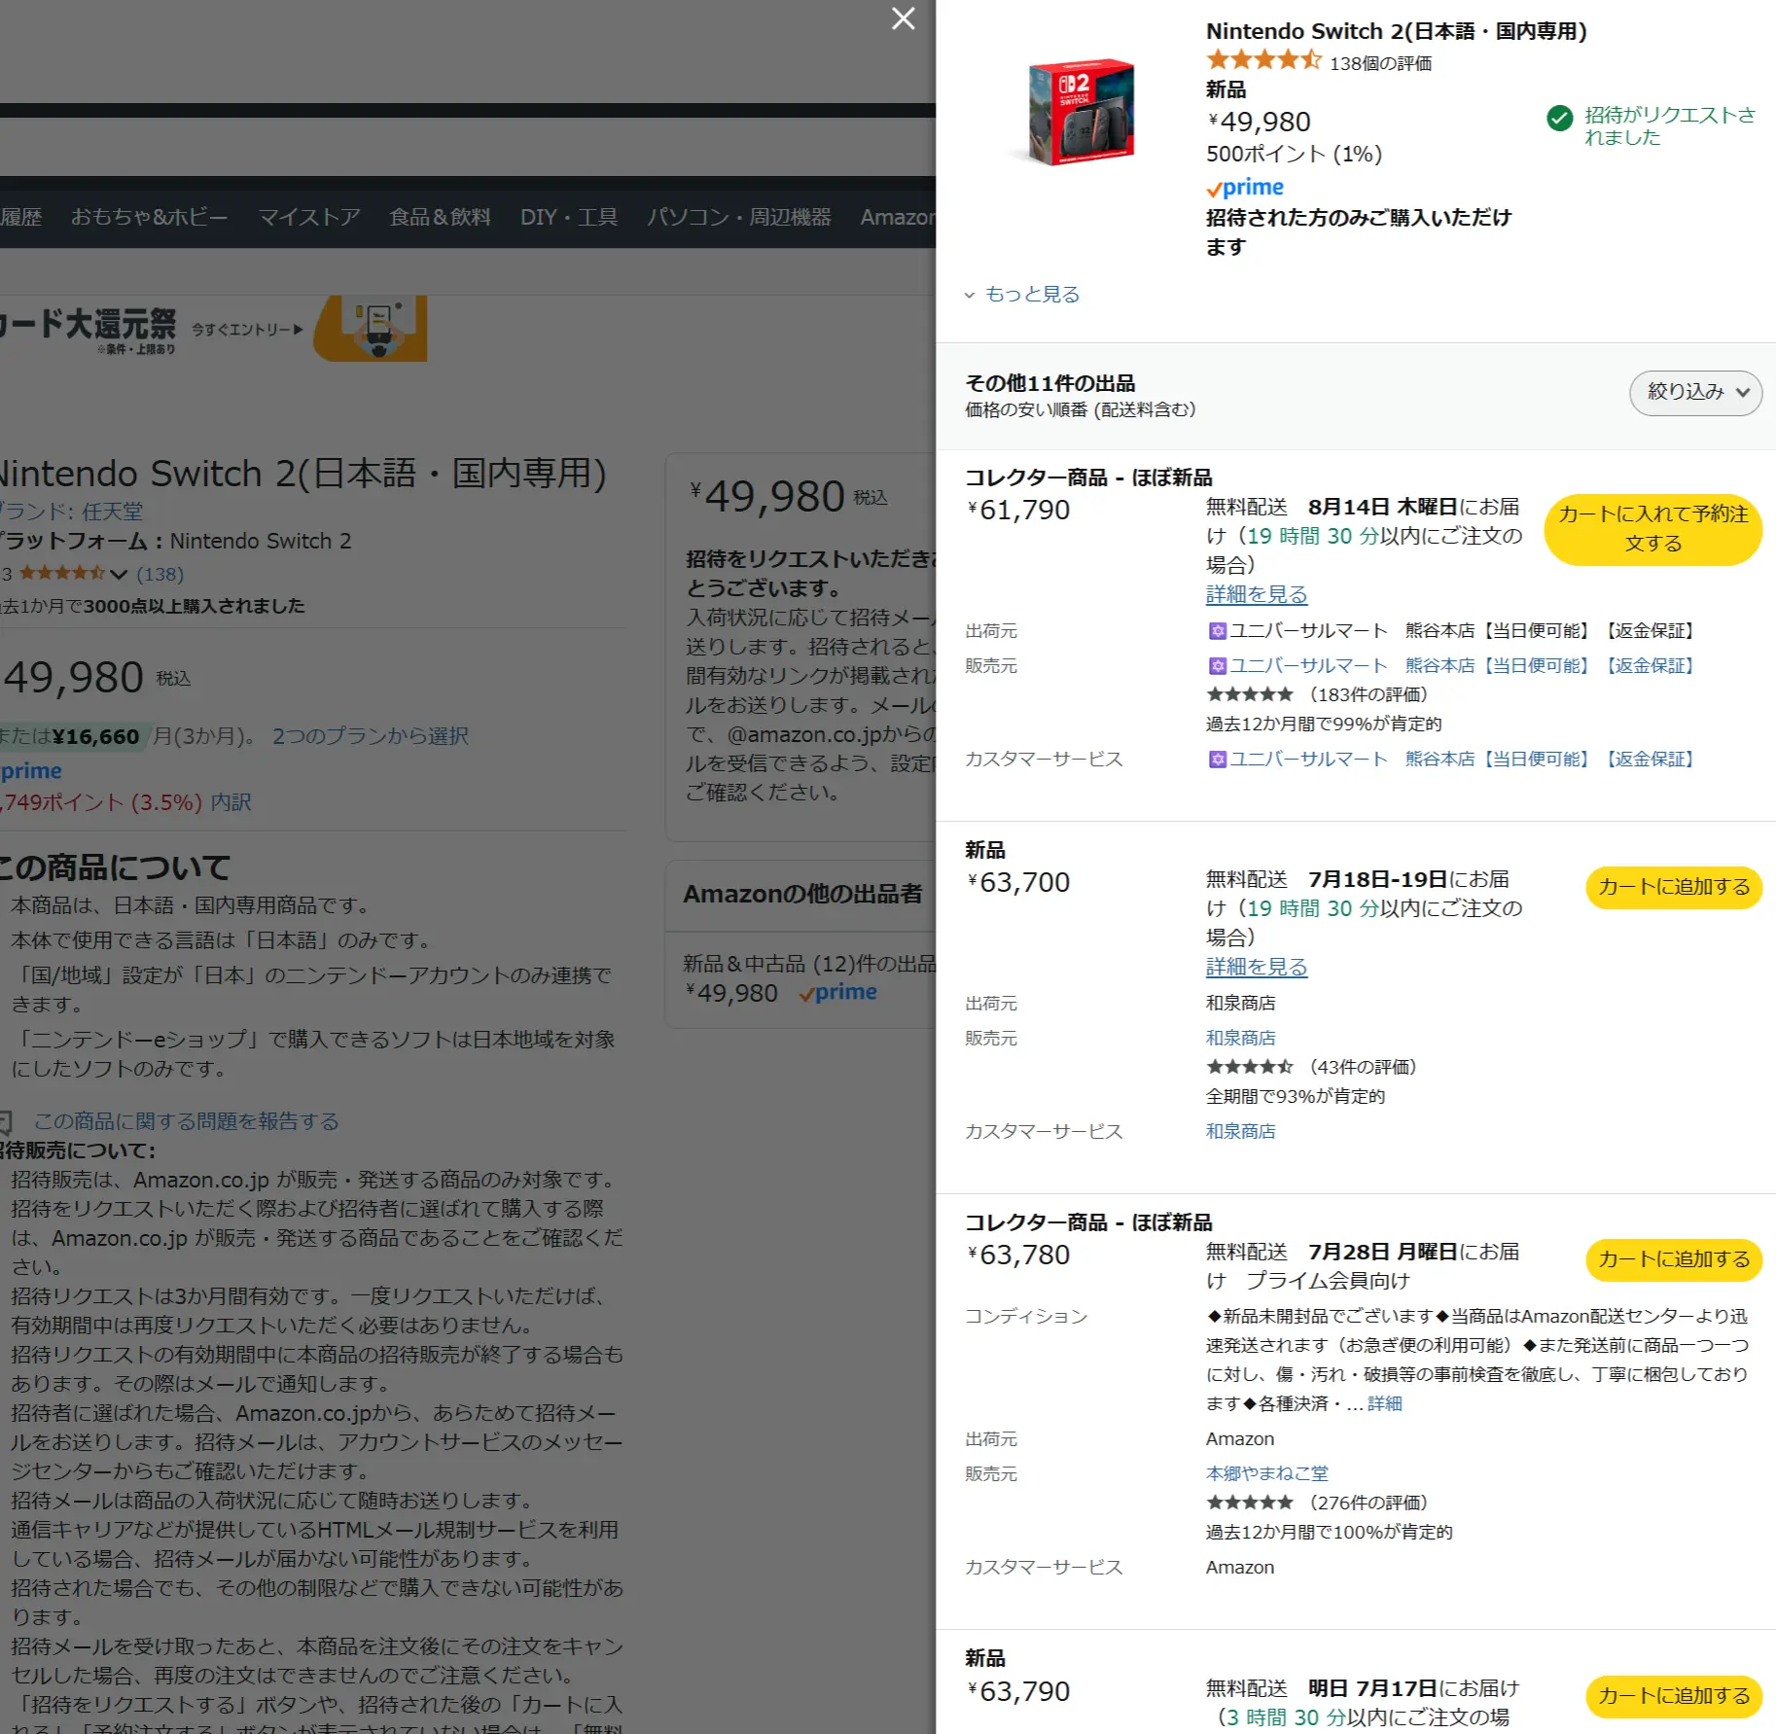Image resolution: width=1776 pixels, height=1734 pixels.
Task: Open 詳細を見る for the ¥61,790 offer
Action: (x=1257, y=594)
